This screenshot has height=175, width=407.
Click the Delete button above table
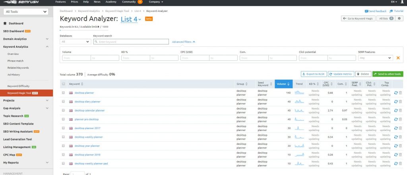(363, 74)
